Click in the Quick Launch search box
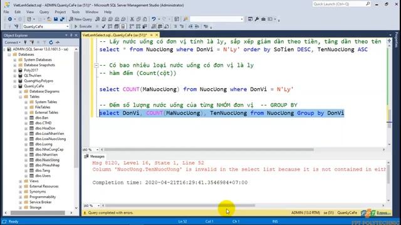The width and height of the screenshot is (401, 225). point(339,4)
